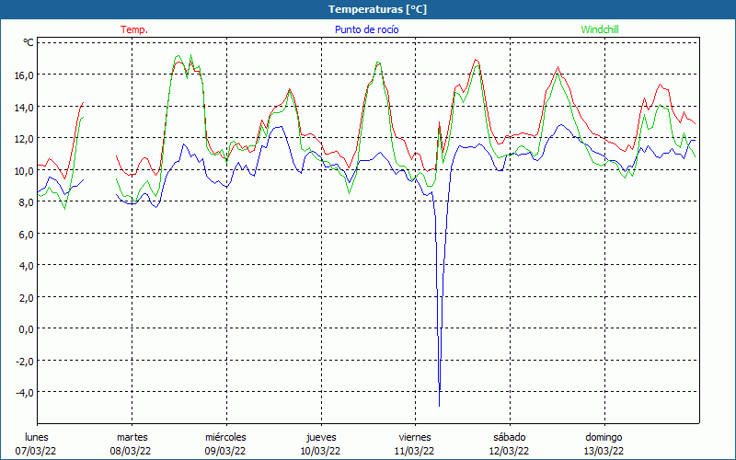
Task: Click the 6,0 y-axis value
Action: (x=25, y=234)
